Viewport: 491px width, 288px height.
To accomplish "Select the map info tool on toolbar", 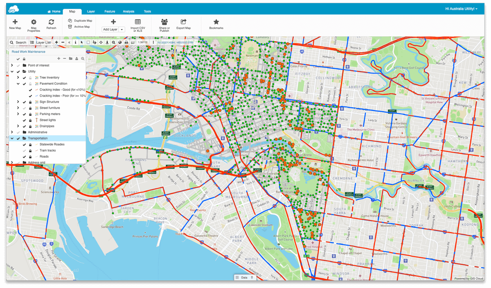I will click(x=75, y=42).
